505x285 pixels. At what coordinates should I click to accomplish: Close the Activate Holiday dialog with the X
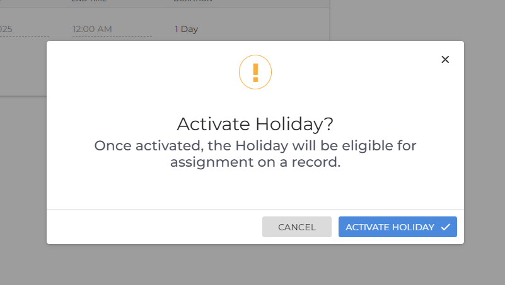(x=445, y=59)
